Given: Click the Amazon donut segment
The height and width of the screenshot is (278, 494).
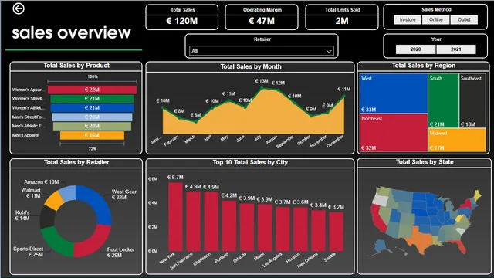Looking at the screenshot, I should point(68,193).
